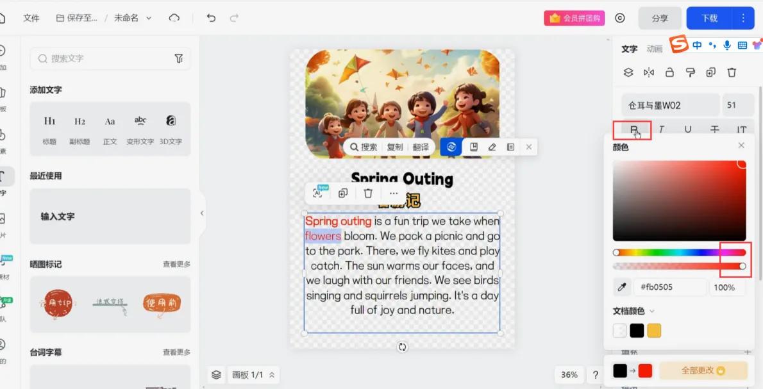Click the undo arrow in top toolbar
The image size is (763, 389).
point(211,18)
